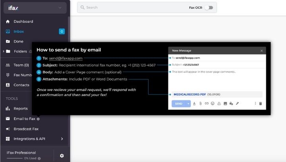Viewport: 286px width, 162px height.
Task: Open the Done menu item
Action: [x=18, y=41]
